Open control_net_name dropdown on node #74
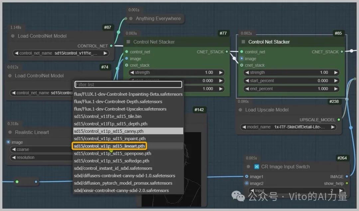Viewport: 359px width, 211px height. pos(42,93)
